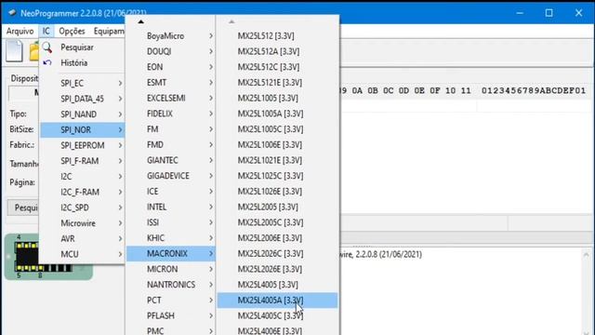This screenshot has width=595, height=335.
Task: Choose Pesquisar from the IC menu
Action: (83, 47)
